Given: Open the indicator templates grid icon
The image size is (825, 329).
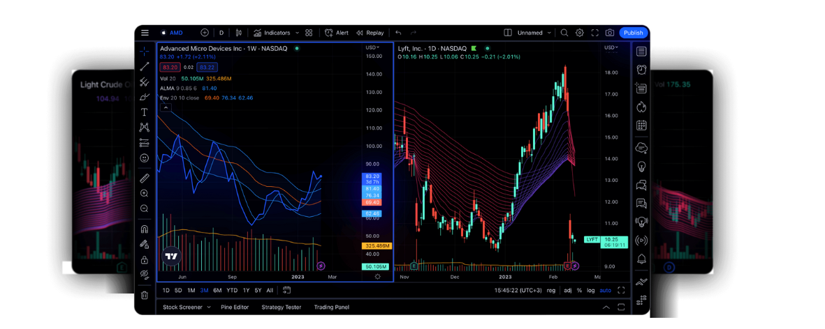Looking at the screenshot, I should tap(309, 33).
